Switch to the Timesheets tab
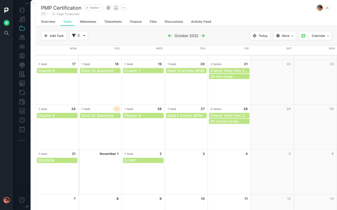337x210 pixels. tap(113, 22)
